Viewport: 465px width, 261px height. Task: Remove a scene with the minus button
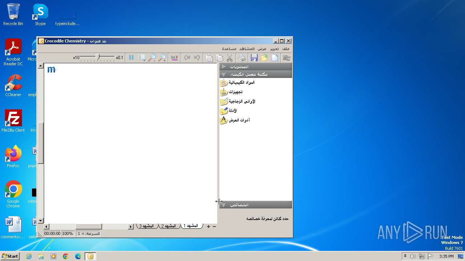tap(214, 227)
